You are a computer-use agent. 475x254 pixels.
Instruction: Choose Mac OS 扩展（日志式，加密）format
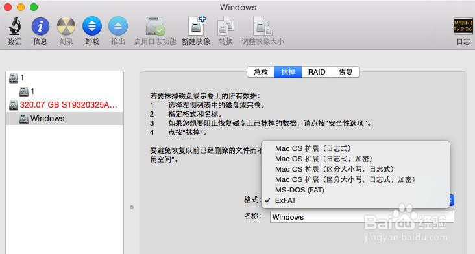(356, 159)
